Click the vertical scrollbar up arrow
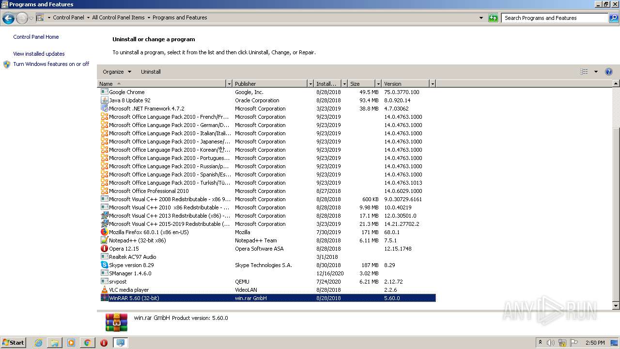Viewport: 620px width, 349px height. coord(616,84)
